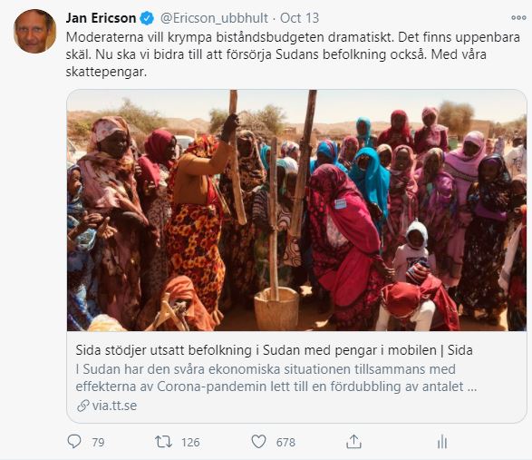Click the share upload icon
The height and width of the screenshot is (460, 532).
(x=353, y=442)
